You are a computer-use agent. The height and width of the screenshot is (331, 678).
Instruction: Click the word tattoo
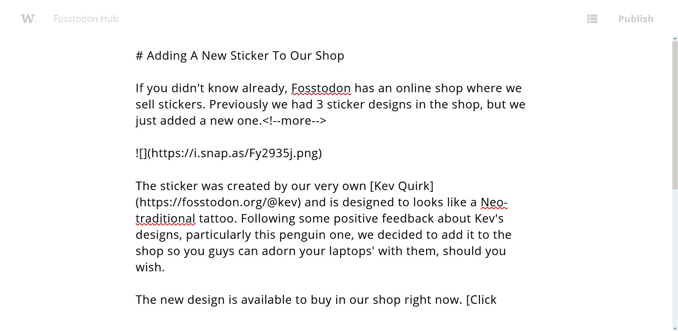(x=218, y=219)
